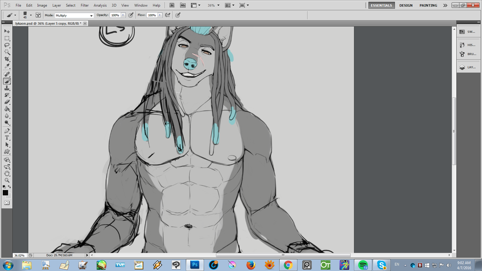The image size is (482, 271).
Task: Select the Lasso tool
Action: 7,45
